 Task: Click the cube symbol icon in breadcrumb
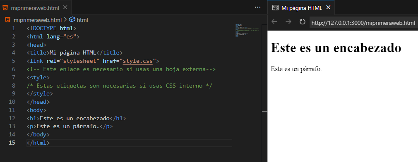(x=72, y=19)
